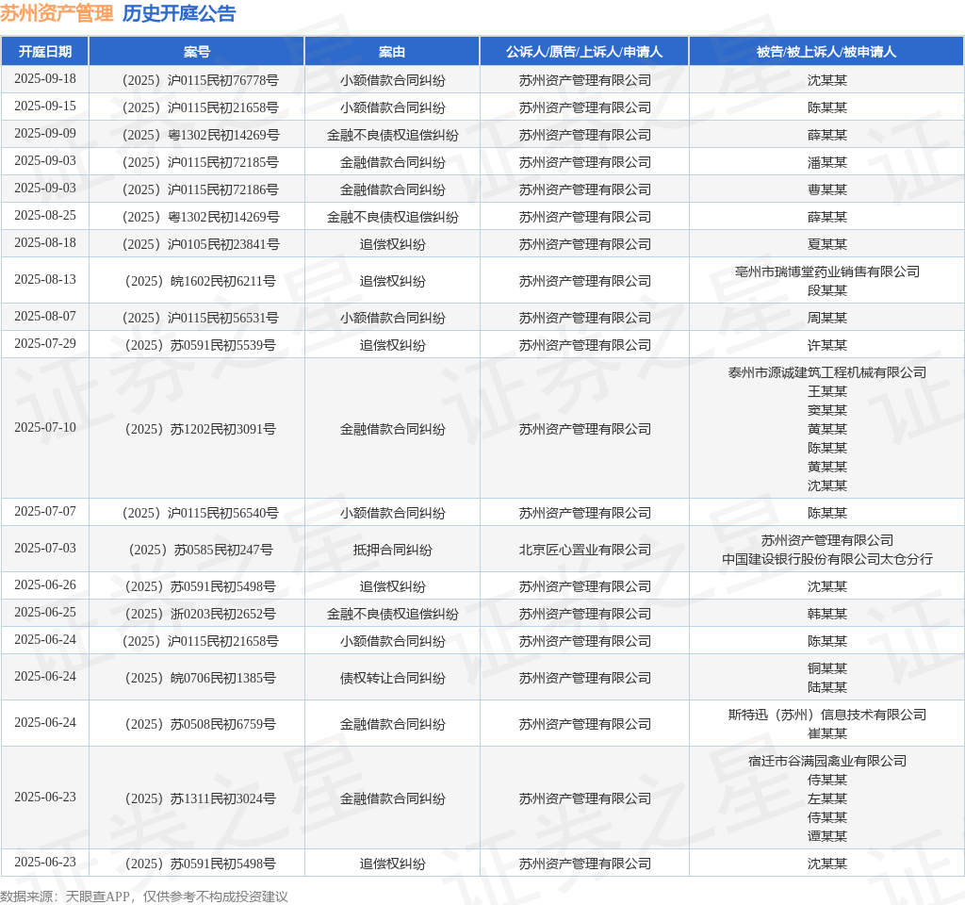
Task: Click defendant 曹某某
Action: [827, 189]
